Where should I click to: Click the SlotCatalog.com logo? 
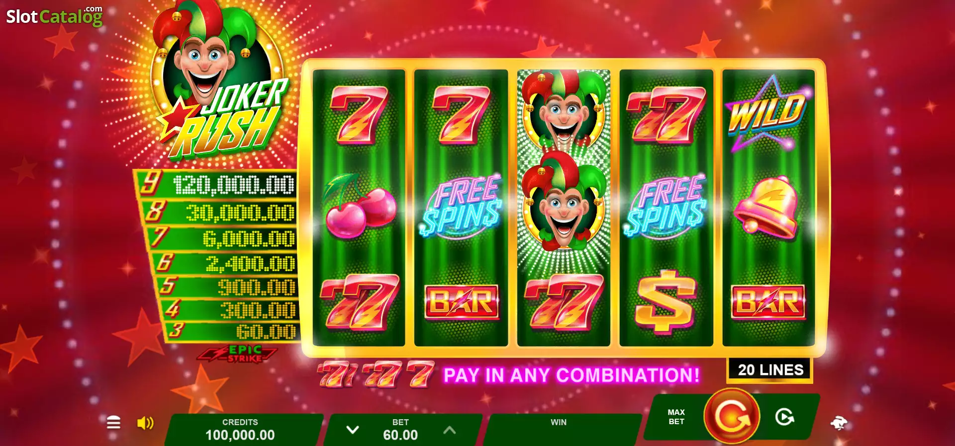(x=54, y=16)
